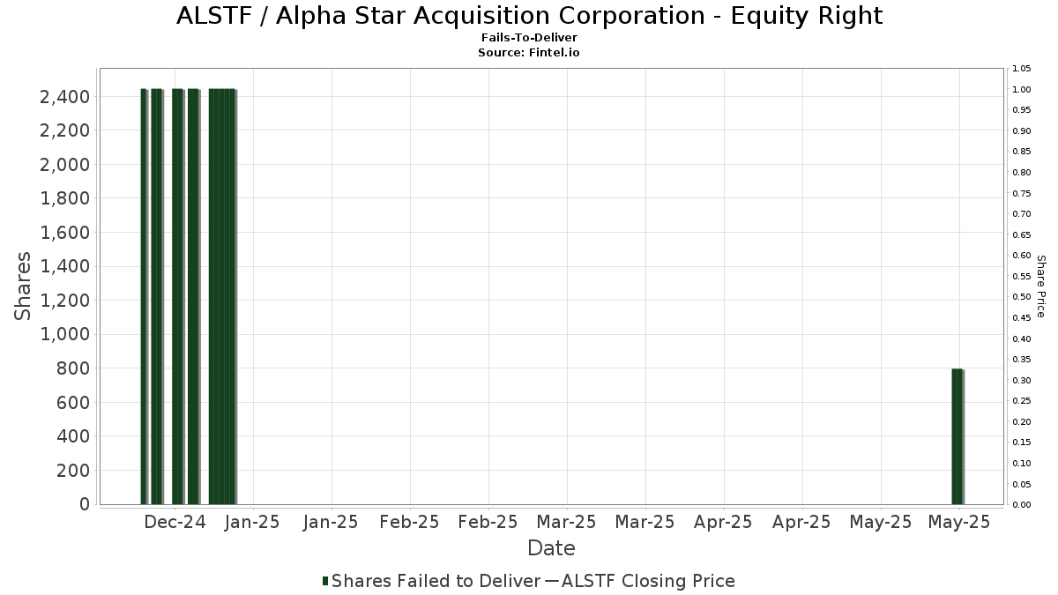Click the Source: Fintel.io text
Viewport: 1058px width, 595px height.
pos(529,53)
